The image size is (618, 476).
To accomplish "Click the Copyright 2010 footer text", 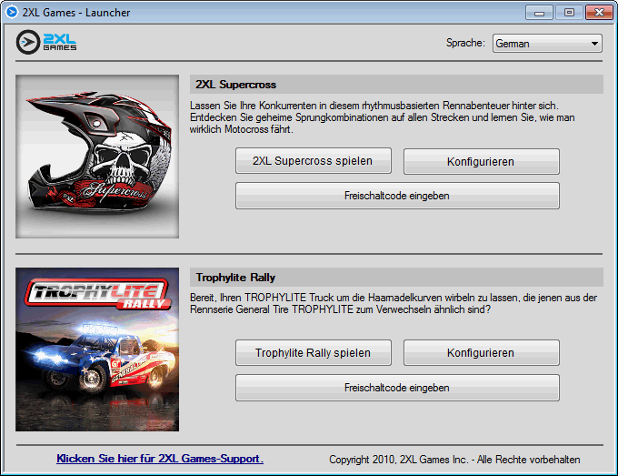I will [454, 460].
